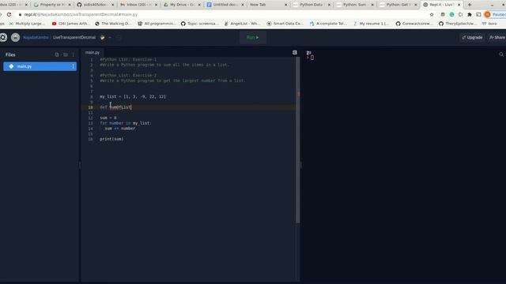Viewport: 506px width, 284px height.
Task: Open the bora bookmark
Action: (x=489, y=24)
